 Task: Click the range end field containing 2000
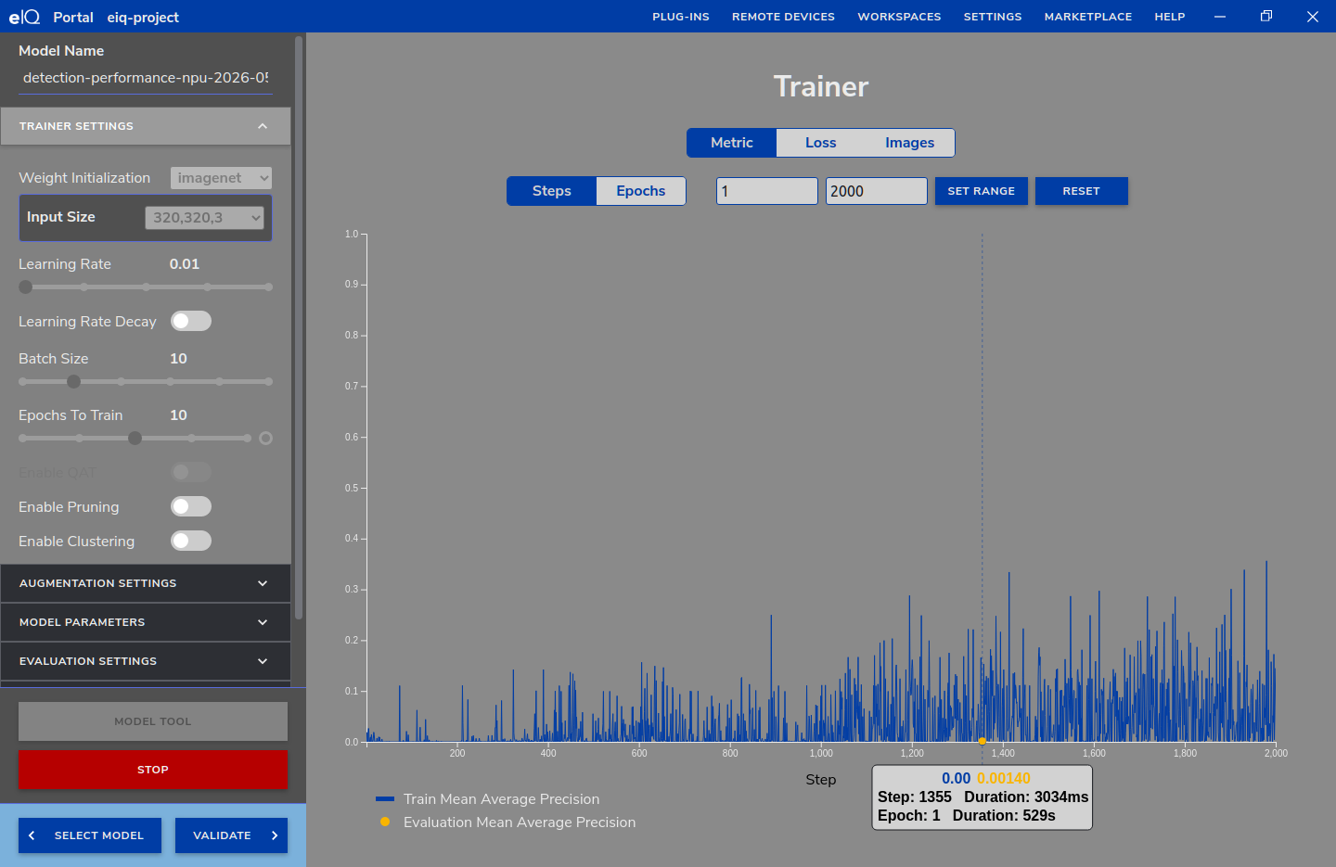coord(877,191)
